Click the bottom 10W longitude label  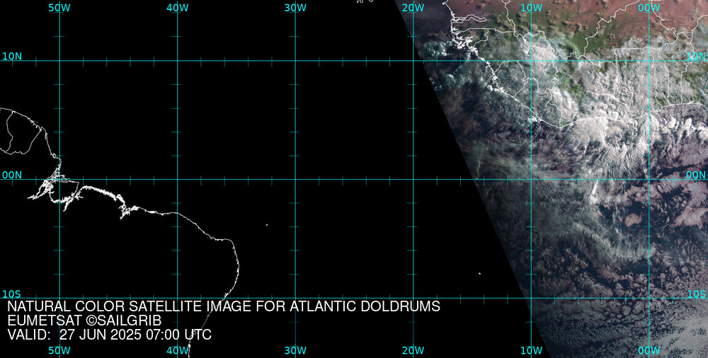tap(532, 350)
